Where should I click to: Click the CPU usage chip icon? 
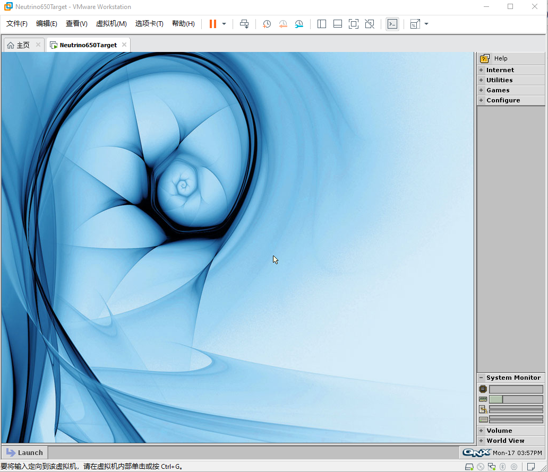click(x=483, y=389)
